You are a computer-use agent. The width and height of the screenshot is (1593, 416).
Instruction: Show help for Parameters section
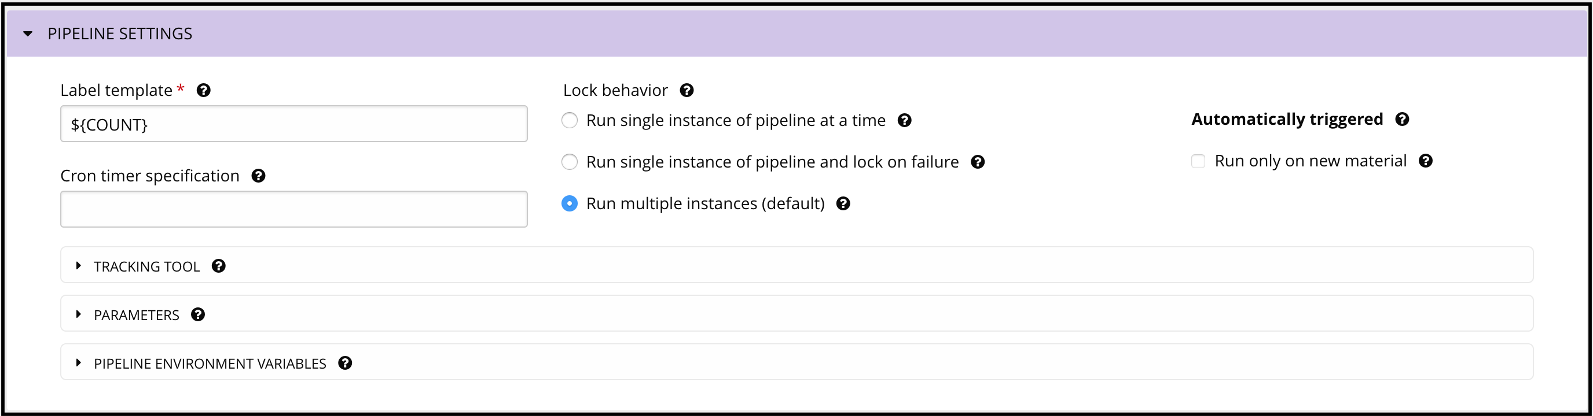click(198, 315)
